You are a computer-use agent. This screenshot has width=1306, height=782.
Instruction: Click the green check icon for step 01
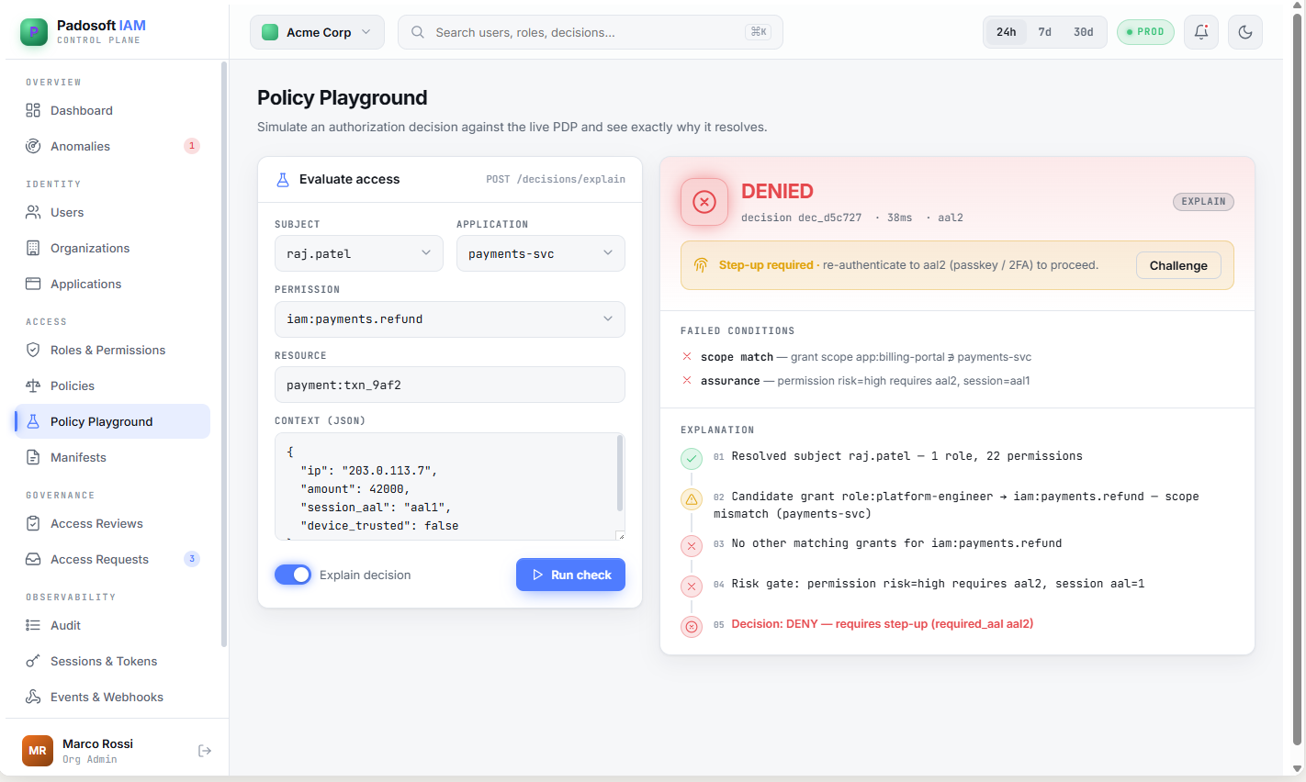coord(692,458)
